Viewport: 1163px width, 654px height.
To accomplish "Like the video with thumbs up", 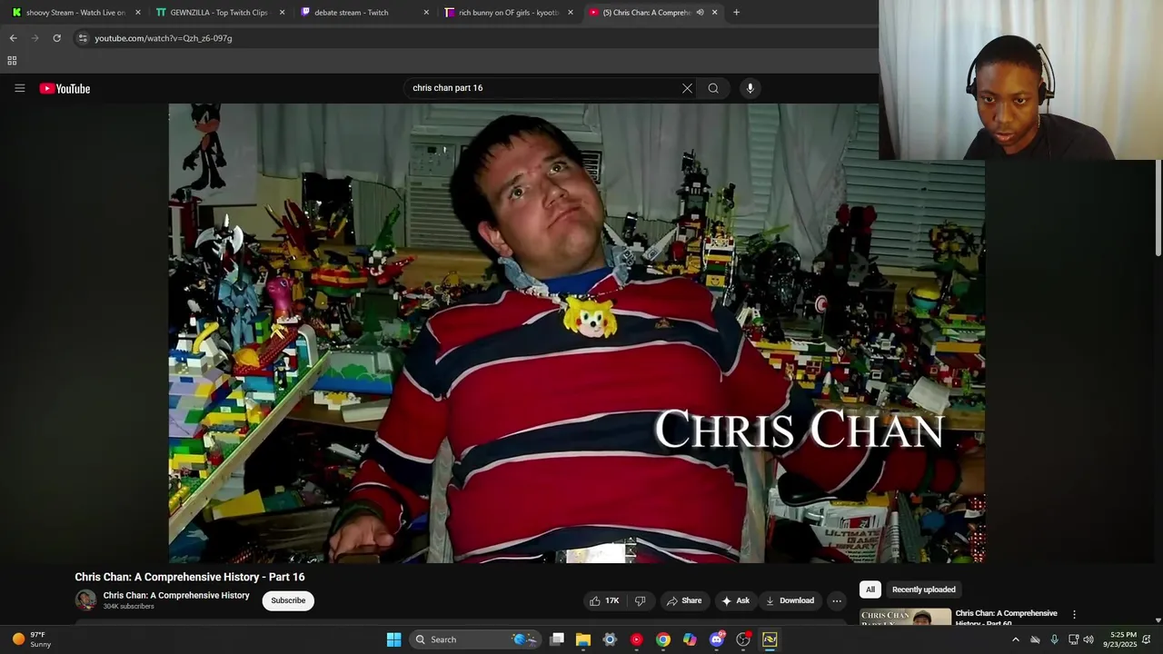I will (604, 600).
